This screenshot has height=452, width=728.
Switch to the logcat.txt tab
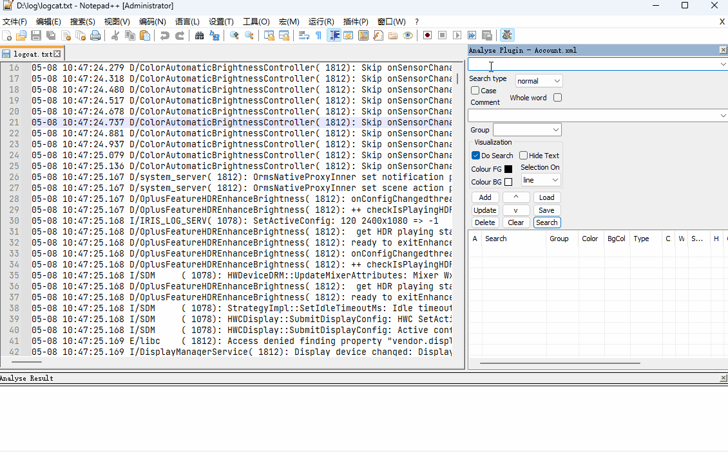click(32, 54)
